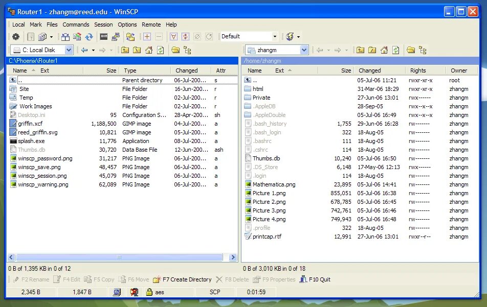487x307 pixels.
Task: Click F8 Delete button
Action: point(232,279)
